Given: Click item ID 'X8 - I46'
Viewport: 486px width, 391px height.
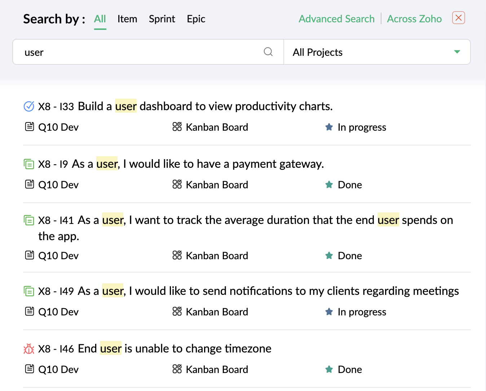Looking at the screenshot, I should pos(56,349).
